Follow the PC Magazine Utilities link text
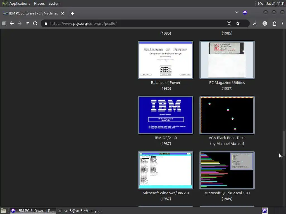 coord(227,82)
